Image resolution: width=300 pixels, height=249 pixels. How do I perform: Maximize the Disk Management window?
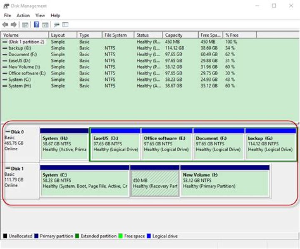point(274,6)
